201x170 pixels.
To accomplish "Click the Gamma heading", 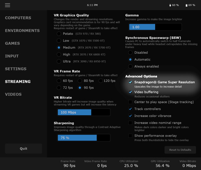I will (x=132, y=15).
